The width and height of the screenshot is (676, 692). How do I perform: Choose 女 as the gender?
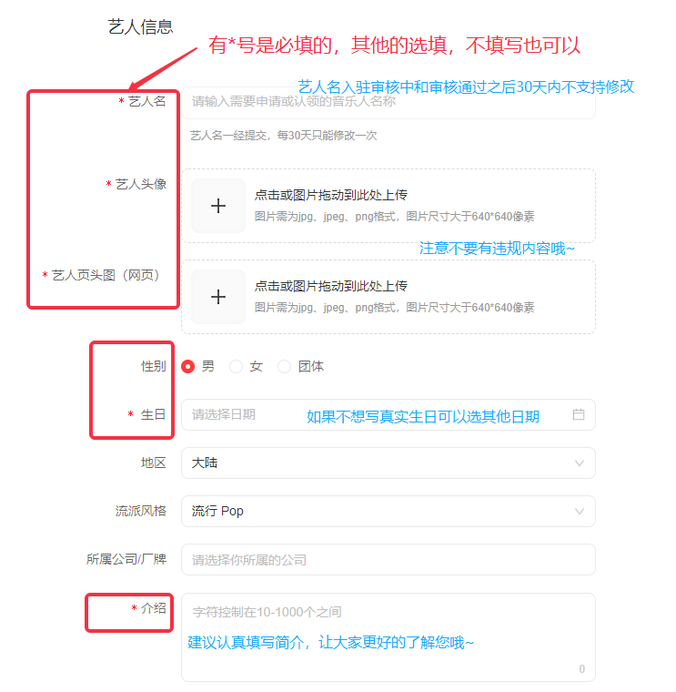237,366
